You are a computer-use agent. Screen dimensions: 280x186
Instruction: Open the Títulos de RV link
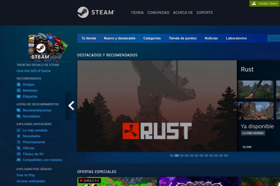click(33, 154)
